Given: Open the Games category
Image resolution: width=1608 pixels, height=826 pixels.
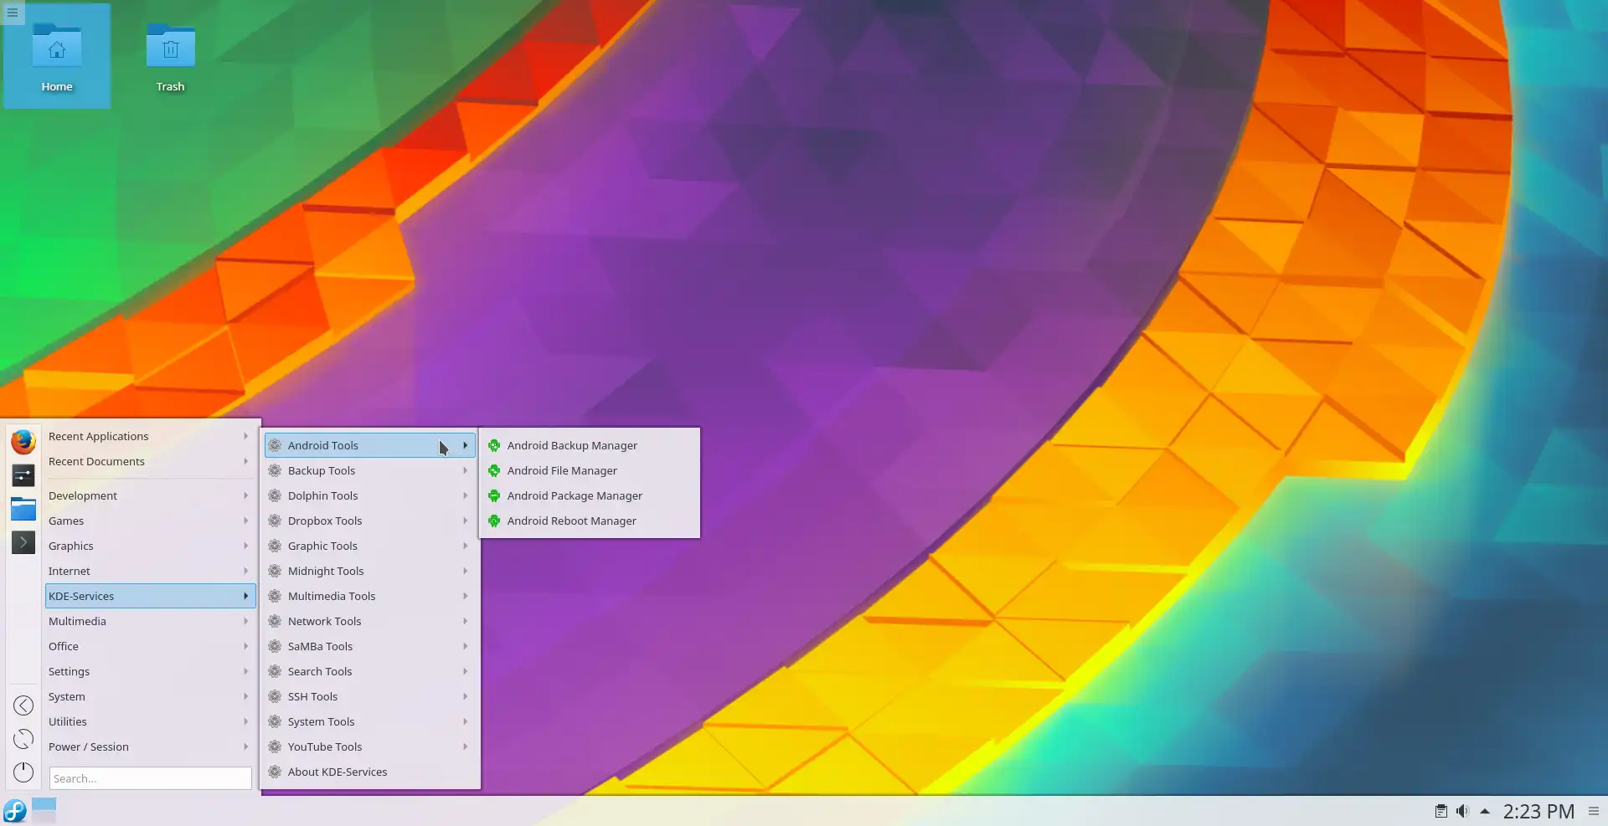Looking at the screenshot, I should (150, 521).
